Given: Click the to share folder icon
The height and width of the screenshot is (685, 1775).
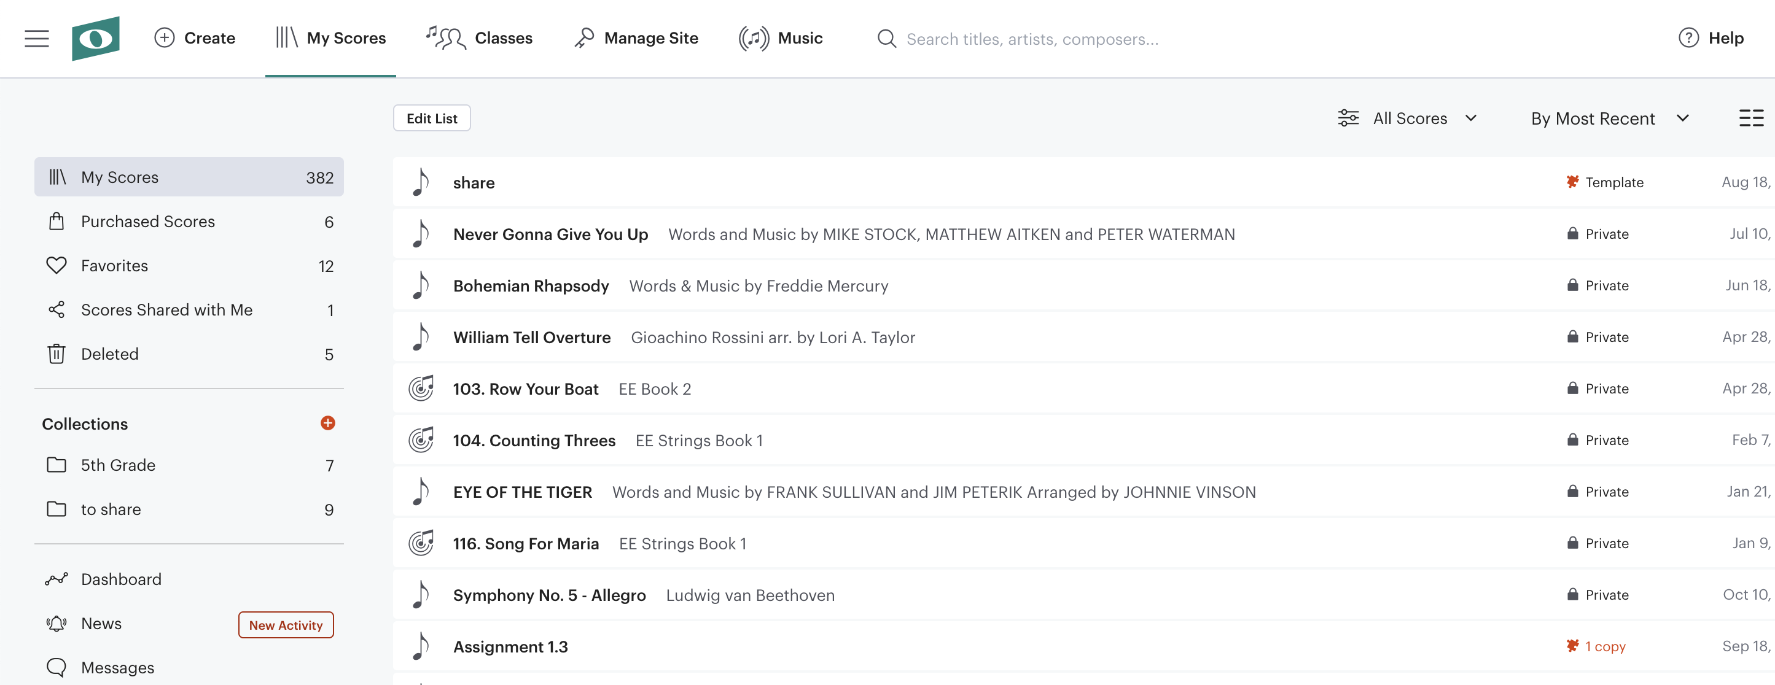Looking at the screenshot, I should [x=57, y=509].
